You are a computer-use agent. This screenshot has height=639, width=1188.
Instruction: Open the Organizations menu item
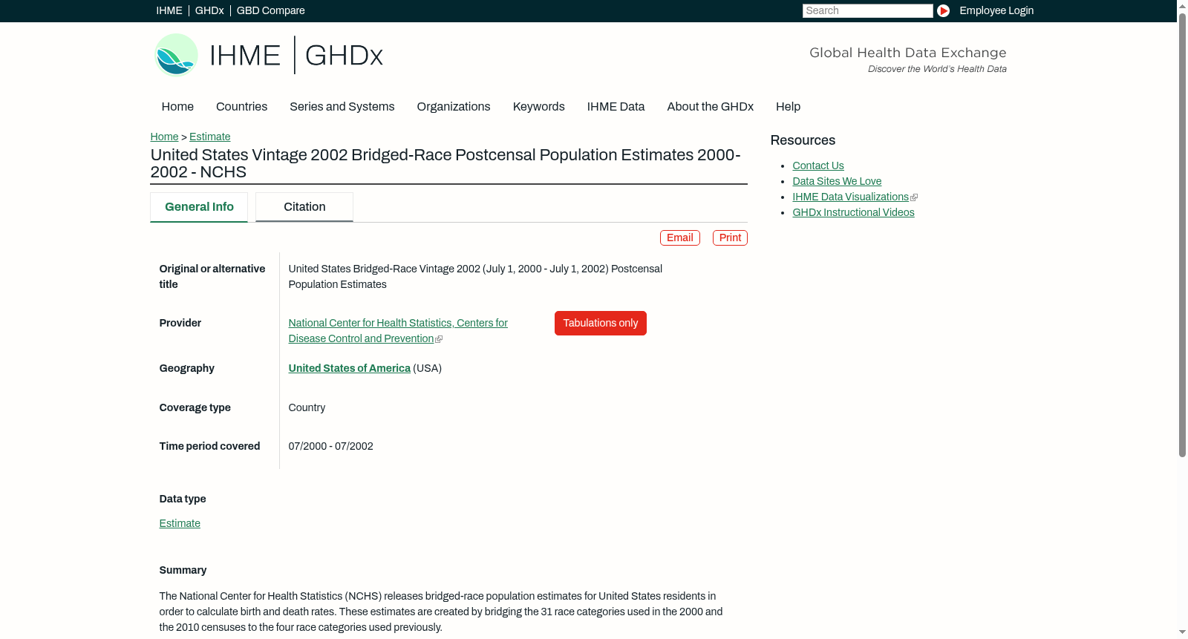(454, 107)
